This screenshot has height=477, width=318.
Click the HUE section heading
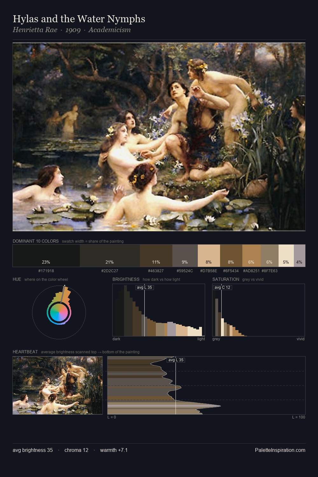(x=17, y=279)
